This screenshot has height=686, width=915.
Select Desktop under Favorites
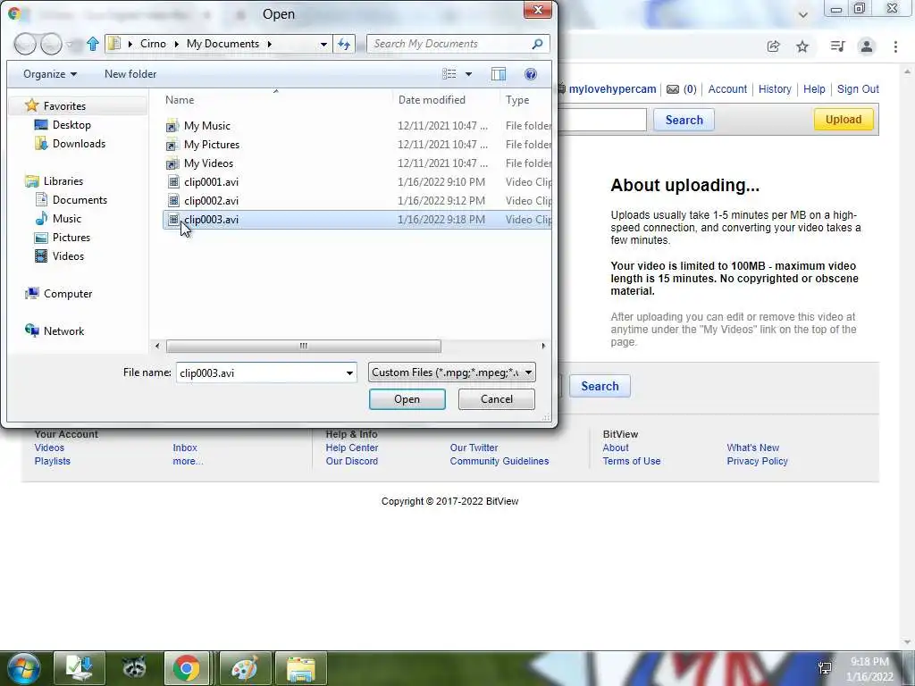[63, 125]
